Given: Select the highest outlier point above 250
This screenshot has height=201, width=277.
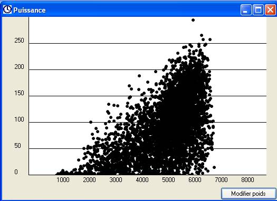Looking at the screenshot, I should pos(193,20).
